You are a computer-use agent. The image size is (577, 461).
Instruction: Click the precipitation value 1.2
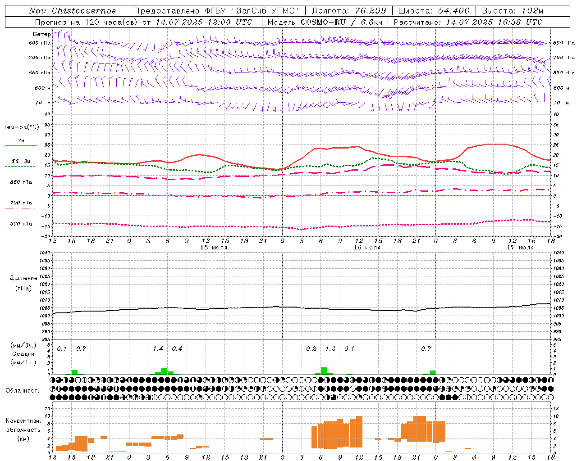(x=330, y=349)
